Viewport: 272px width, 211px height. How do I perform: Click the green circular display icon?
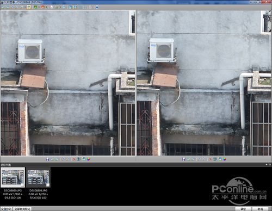[35, 7]
